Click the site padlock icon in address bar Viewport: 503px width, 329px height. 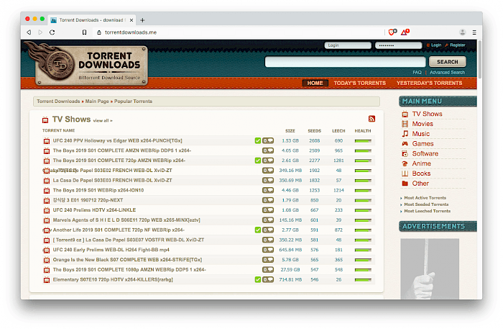99,32
